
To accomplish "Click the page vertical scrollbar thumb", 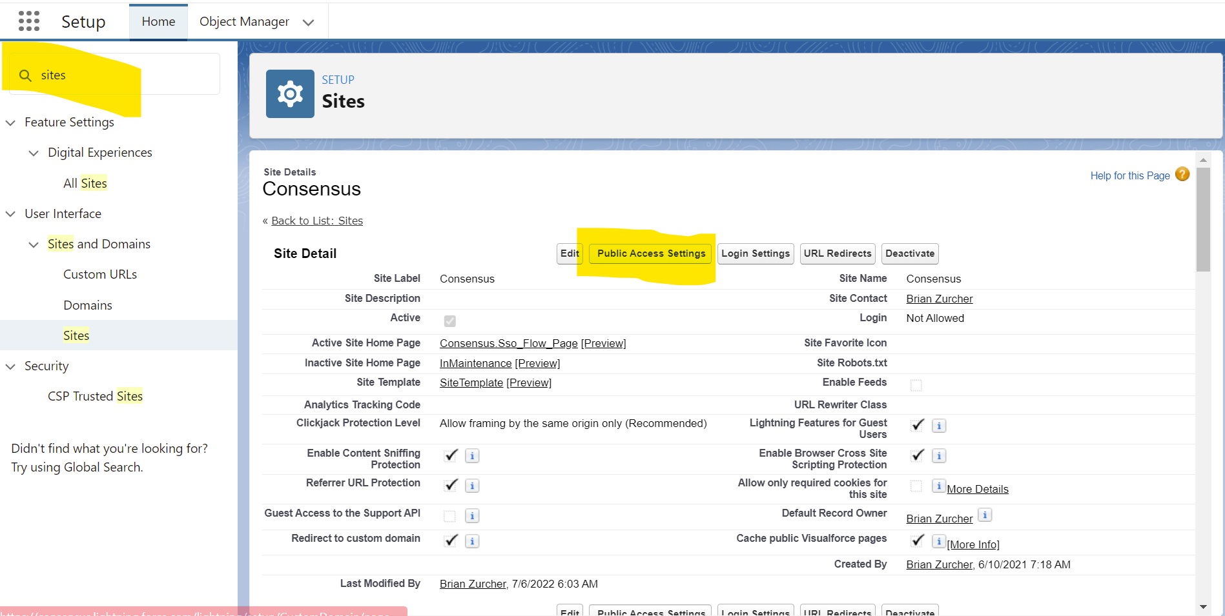I will 1202,219.
